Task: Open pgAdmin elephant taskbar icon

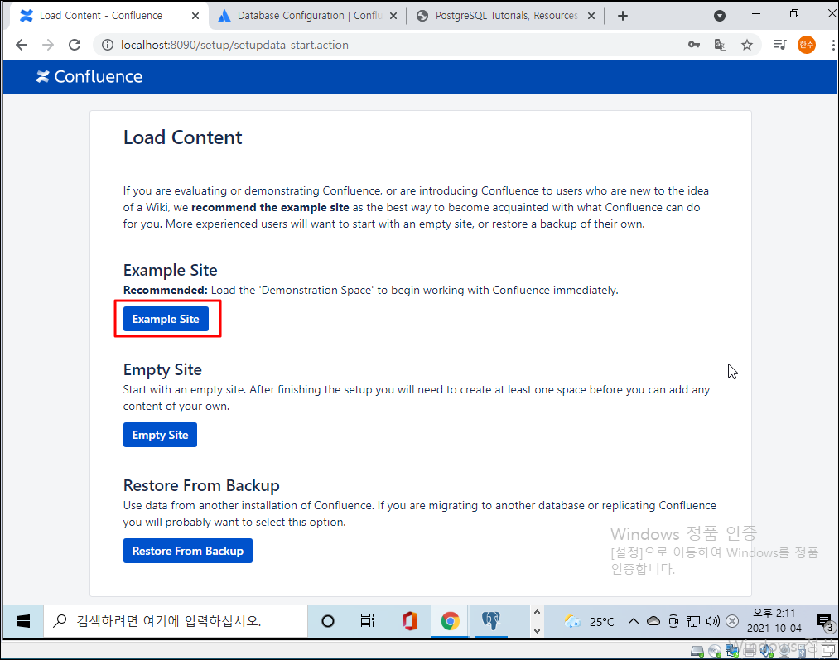Action: tap(490, 621)
